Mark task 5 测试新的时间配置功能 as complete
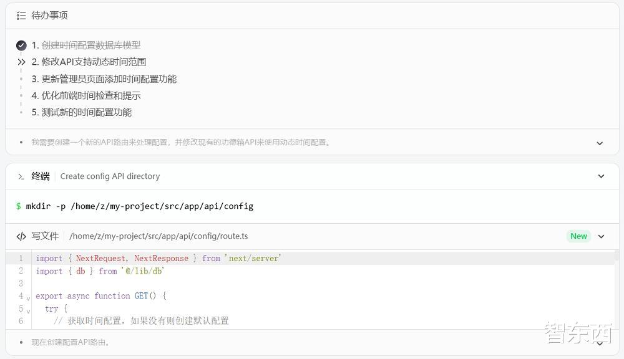 click(20, 112)
